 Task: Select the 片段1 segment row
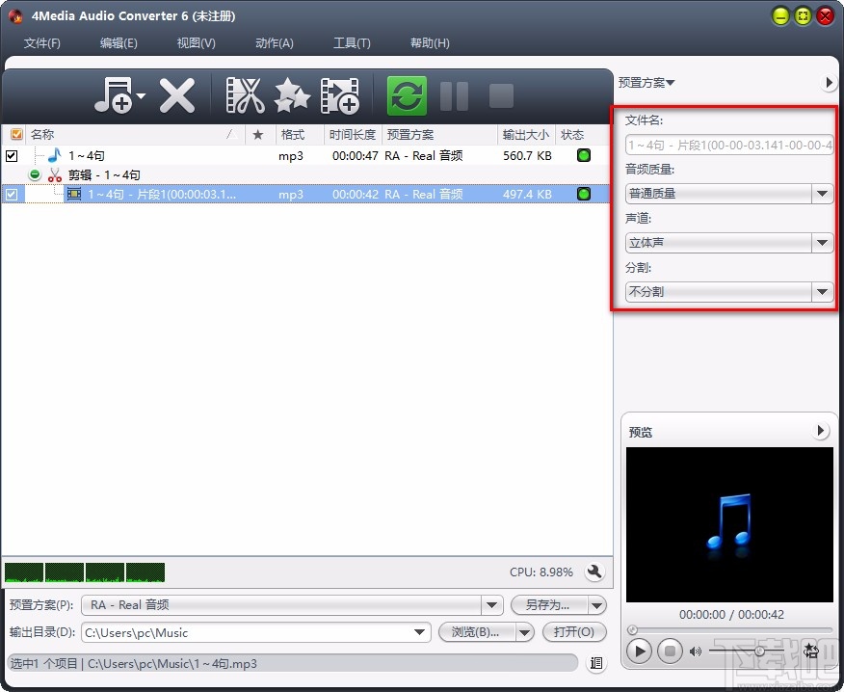[305, 195]
